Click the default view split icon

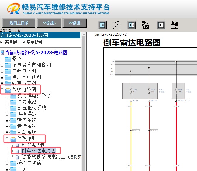[x=132, y=25]
